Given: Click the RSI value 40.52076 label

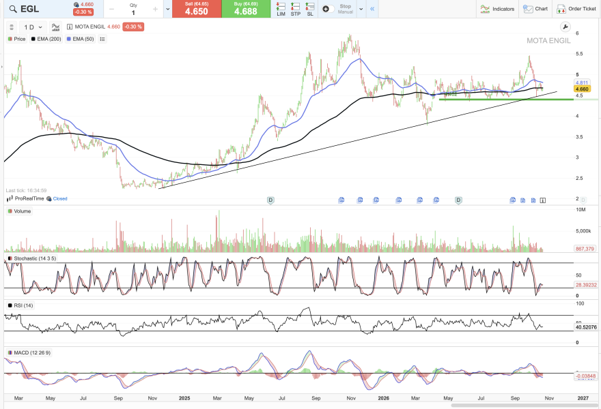Looking at the screenshot, I should pos(586,327).
